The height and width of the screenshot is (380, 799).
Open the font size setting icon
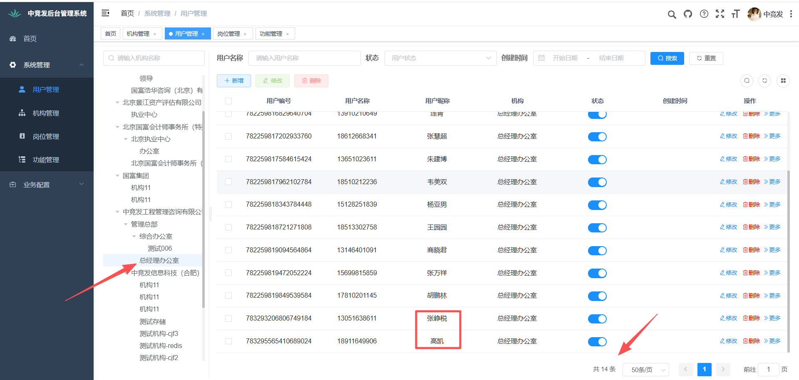(736, 14)
